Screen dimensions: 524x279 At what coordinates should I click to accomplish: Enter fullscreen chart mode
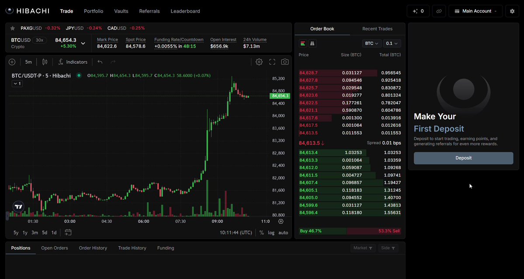coord(272,62)
